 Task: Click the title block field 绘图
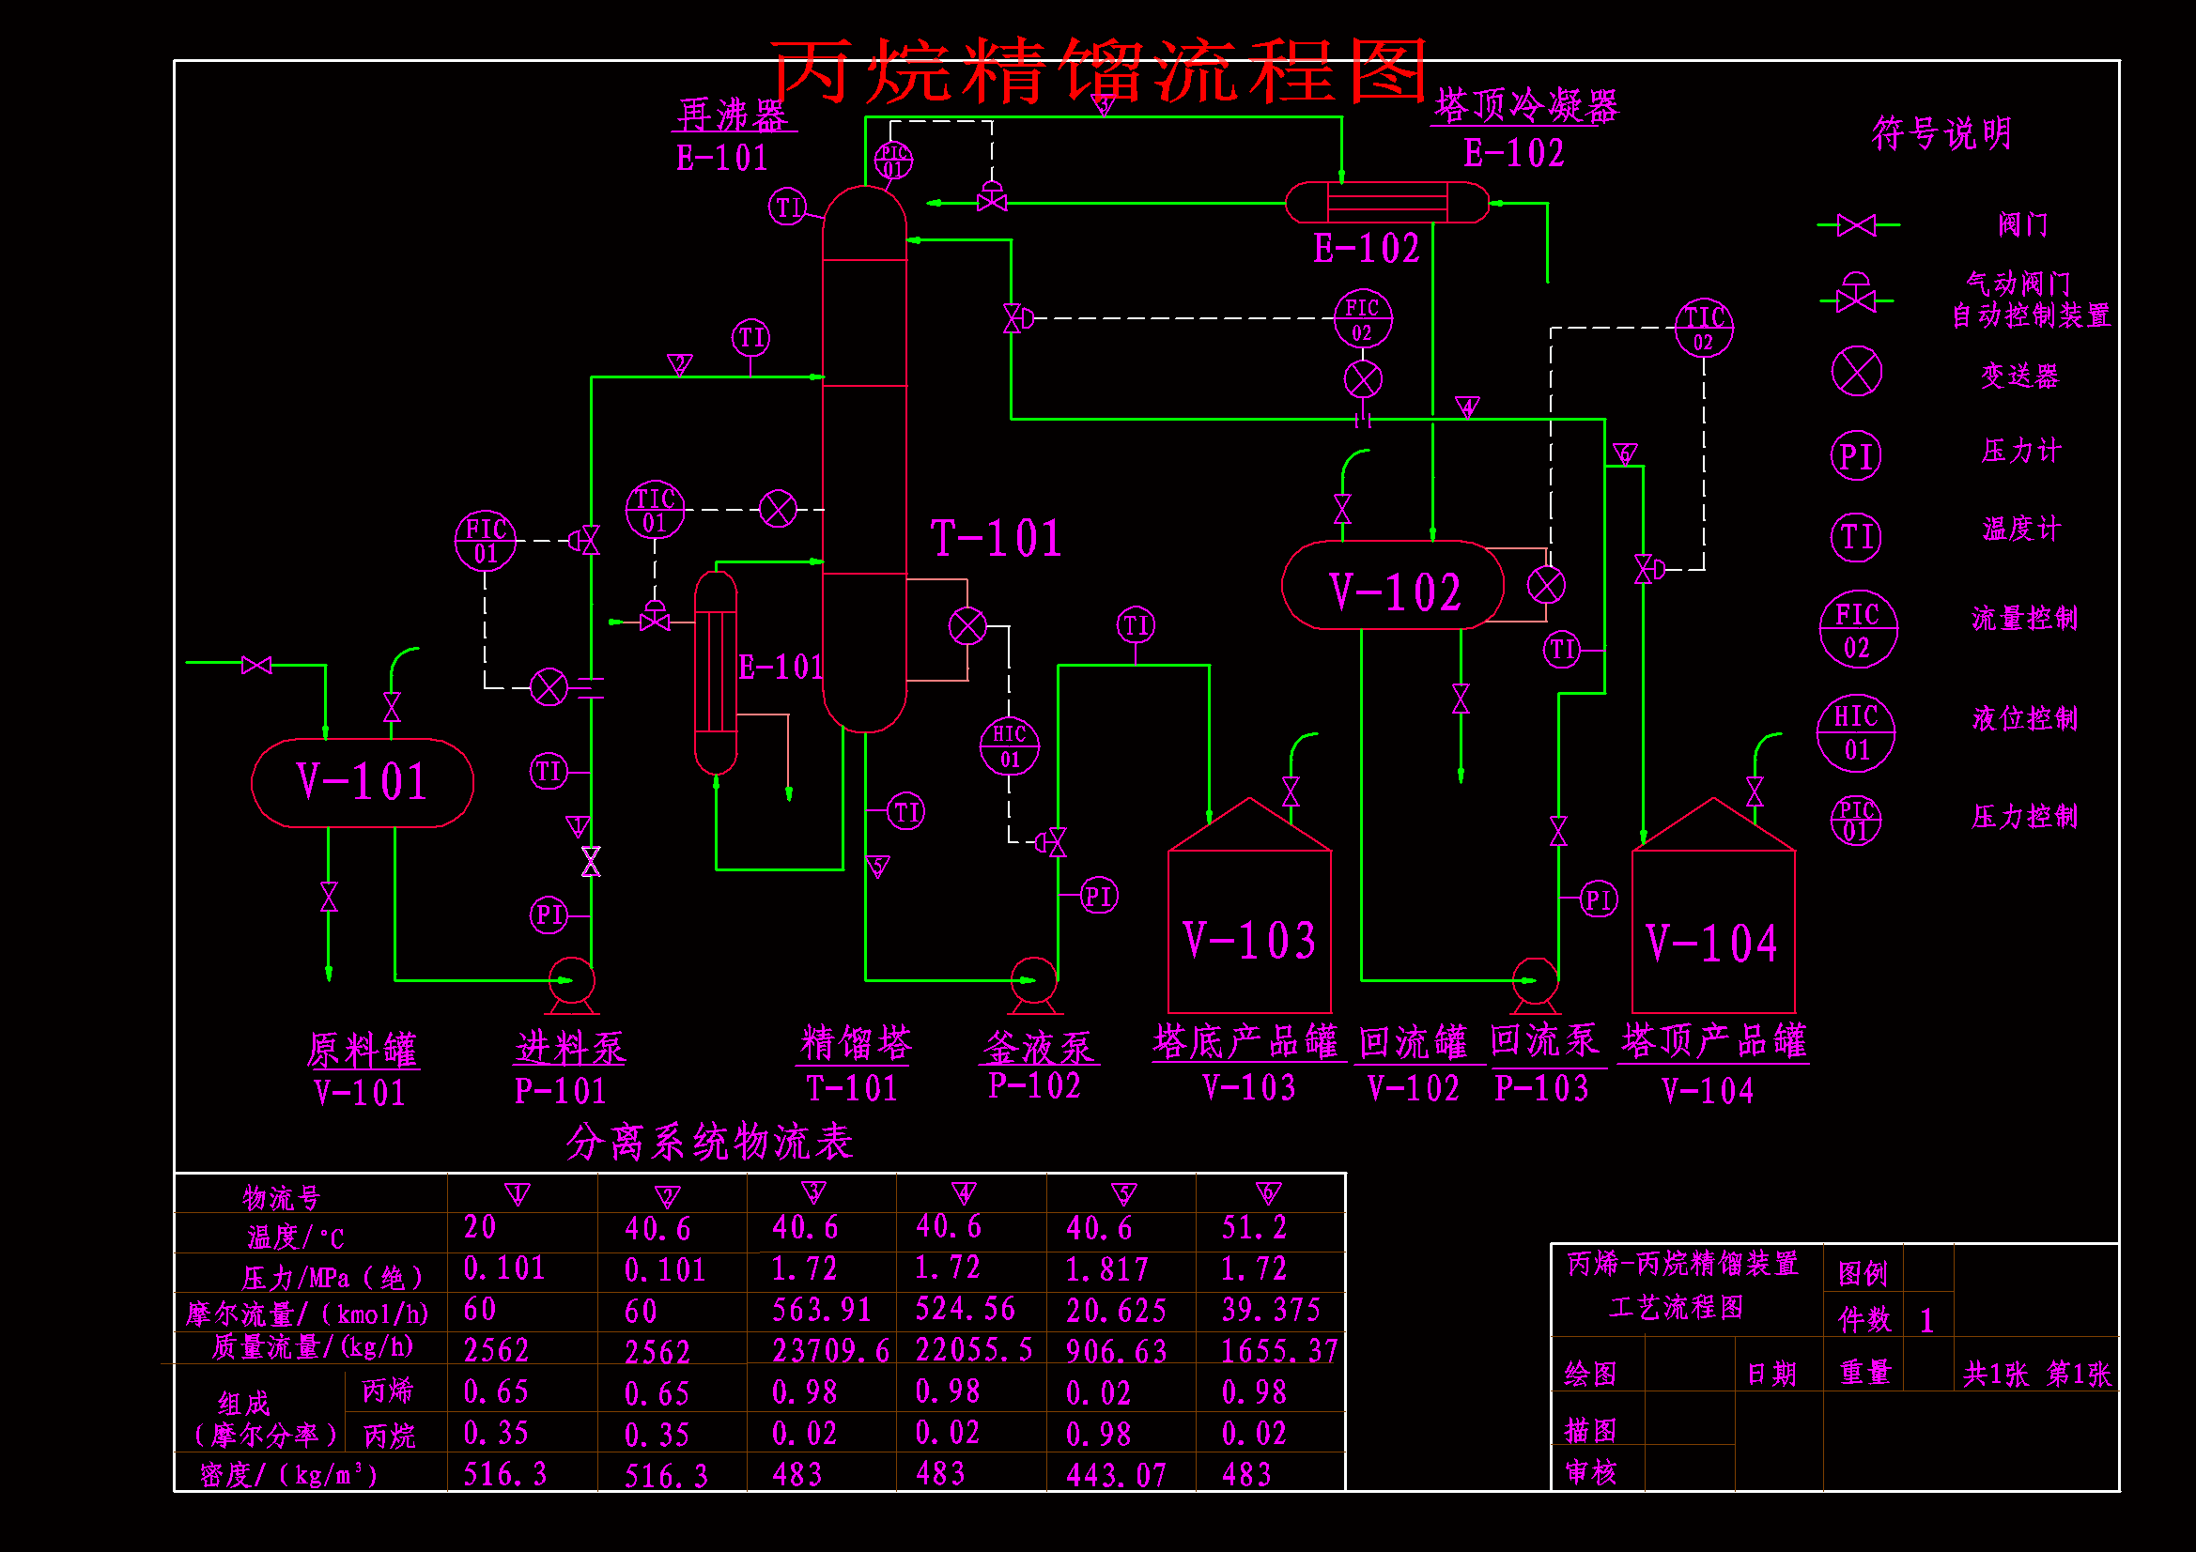point(1589,1375)
